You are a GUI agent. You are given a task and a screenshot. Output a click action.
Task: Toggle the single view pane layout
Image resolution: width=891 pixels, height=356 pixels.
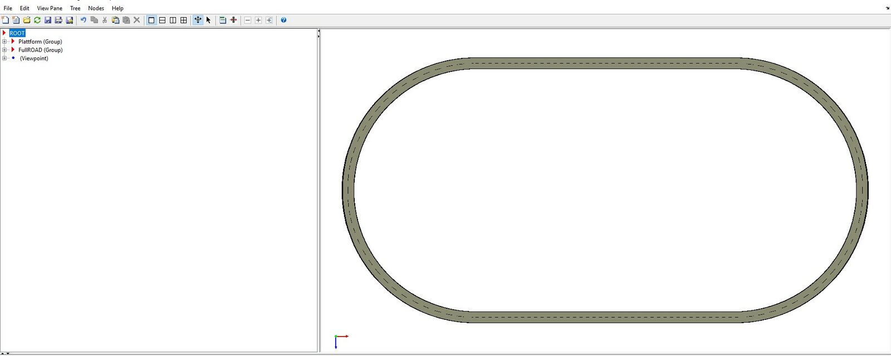(151, 20)
